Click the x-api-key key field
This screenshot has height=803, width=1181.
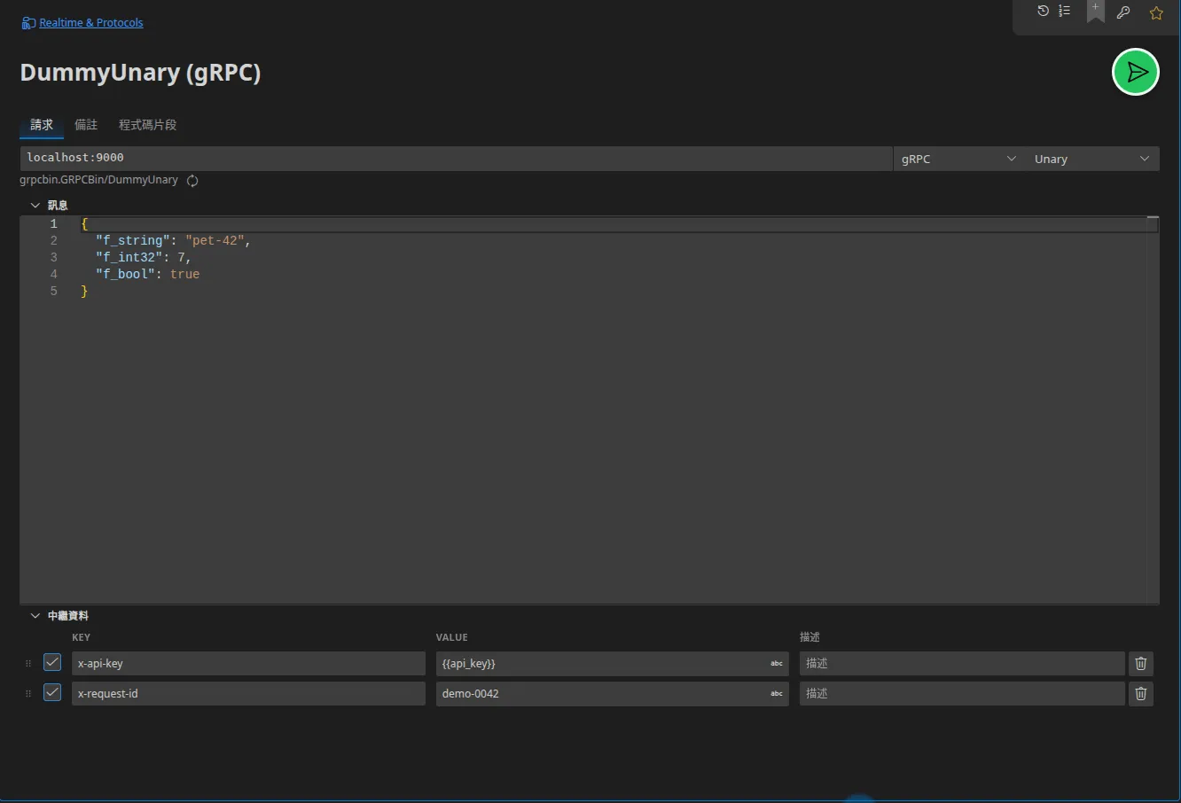[x=248, y=664]
